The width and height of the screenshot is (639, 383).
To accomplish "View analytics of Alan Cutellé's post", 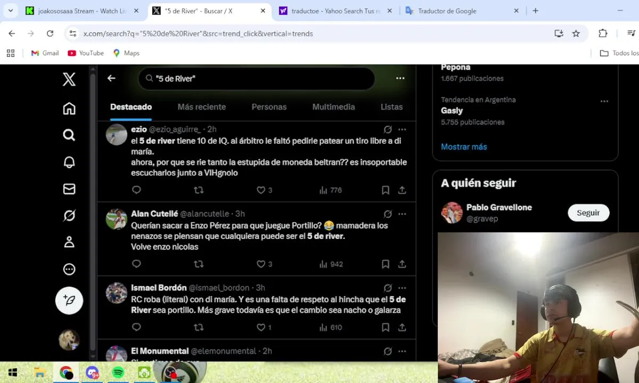I will (330, 264).
